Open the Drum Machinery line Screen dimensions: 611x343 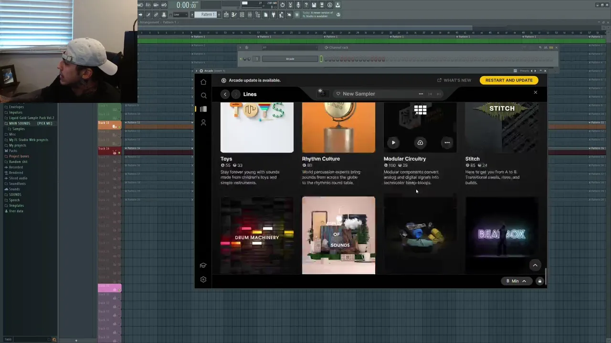[257, 235]
